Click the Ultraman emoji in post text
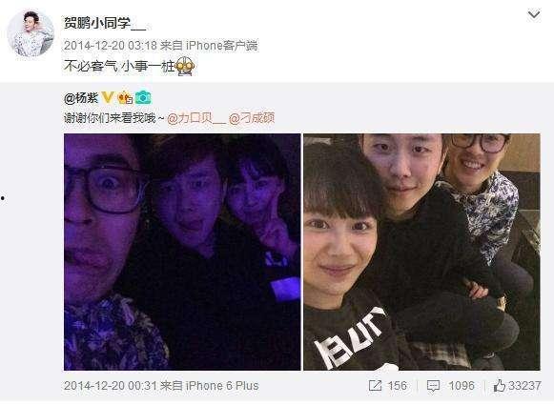 coord(185,66)
